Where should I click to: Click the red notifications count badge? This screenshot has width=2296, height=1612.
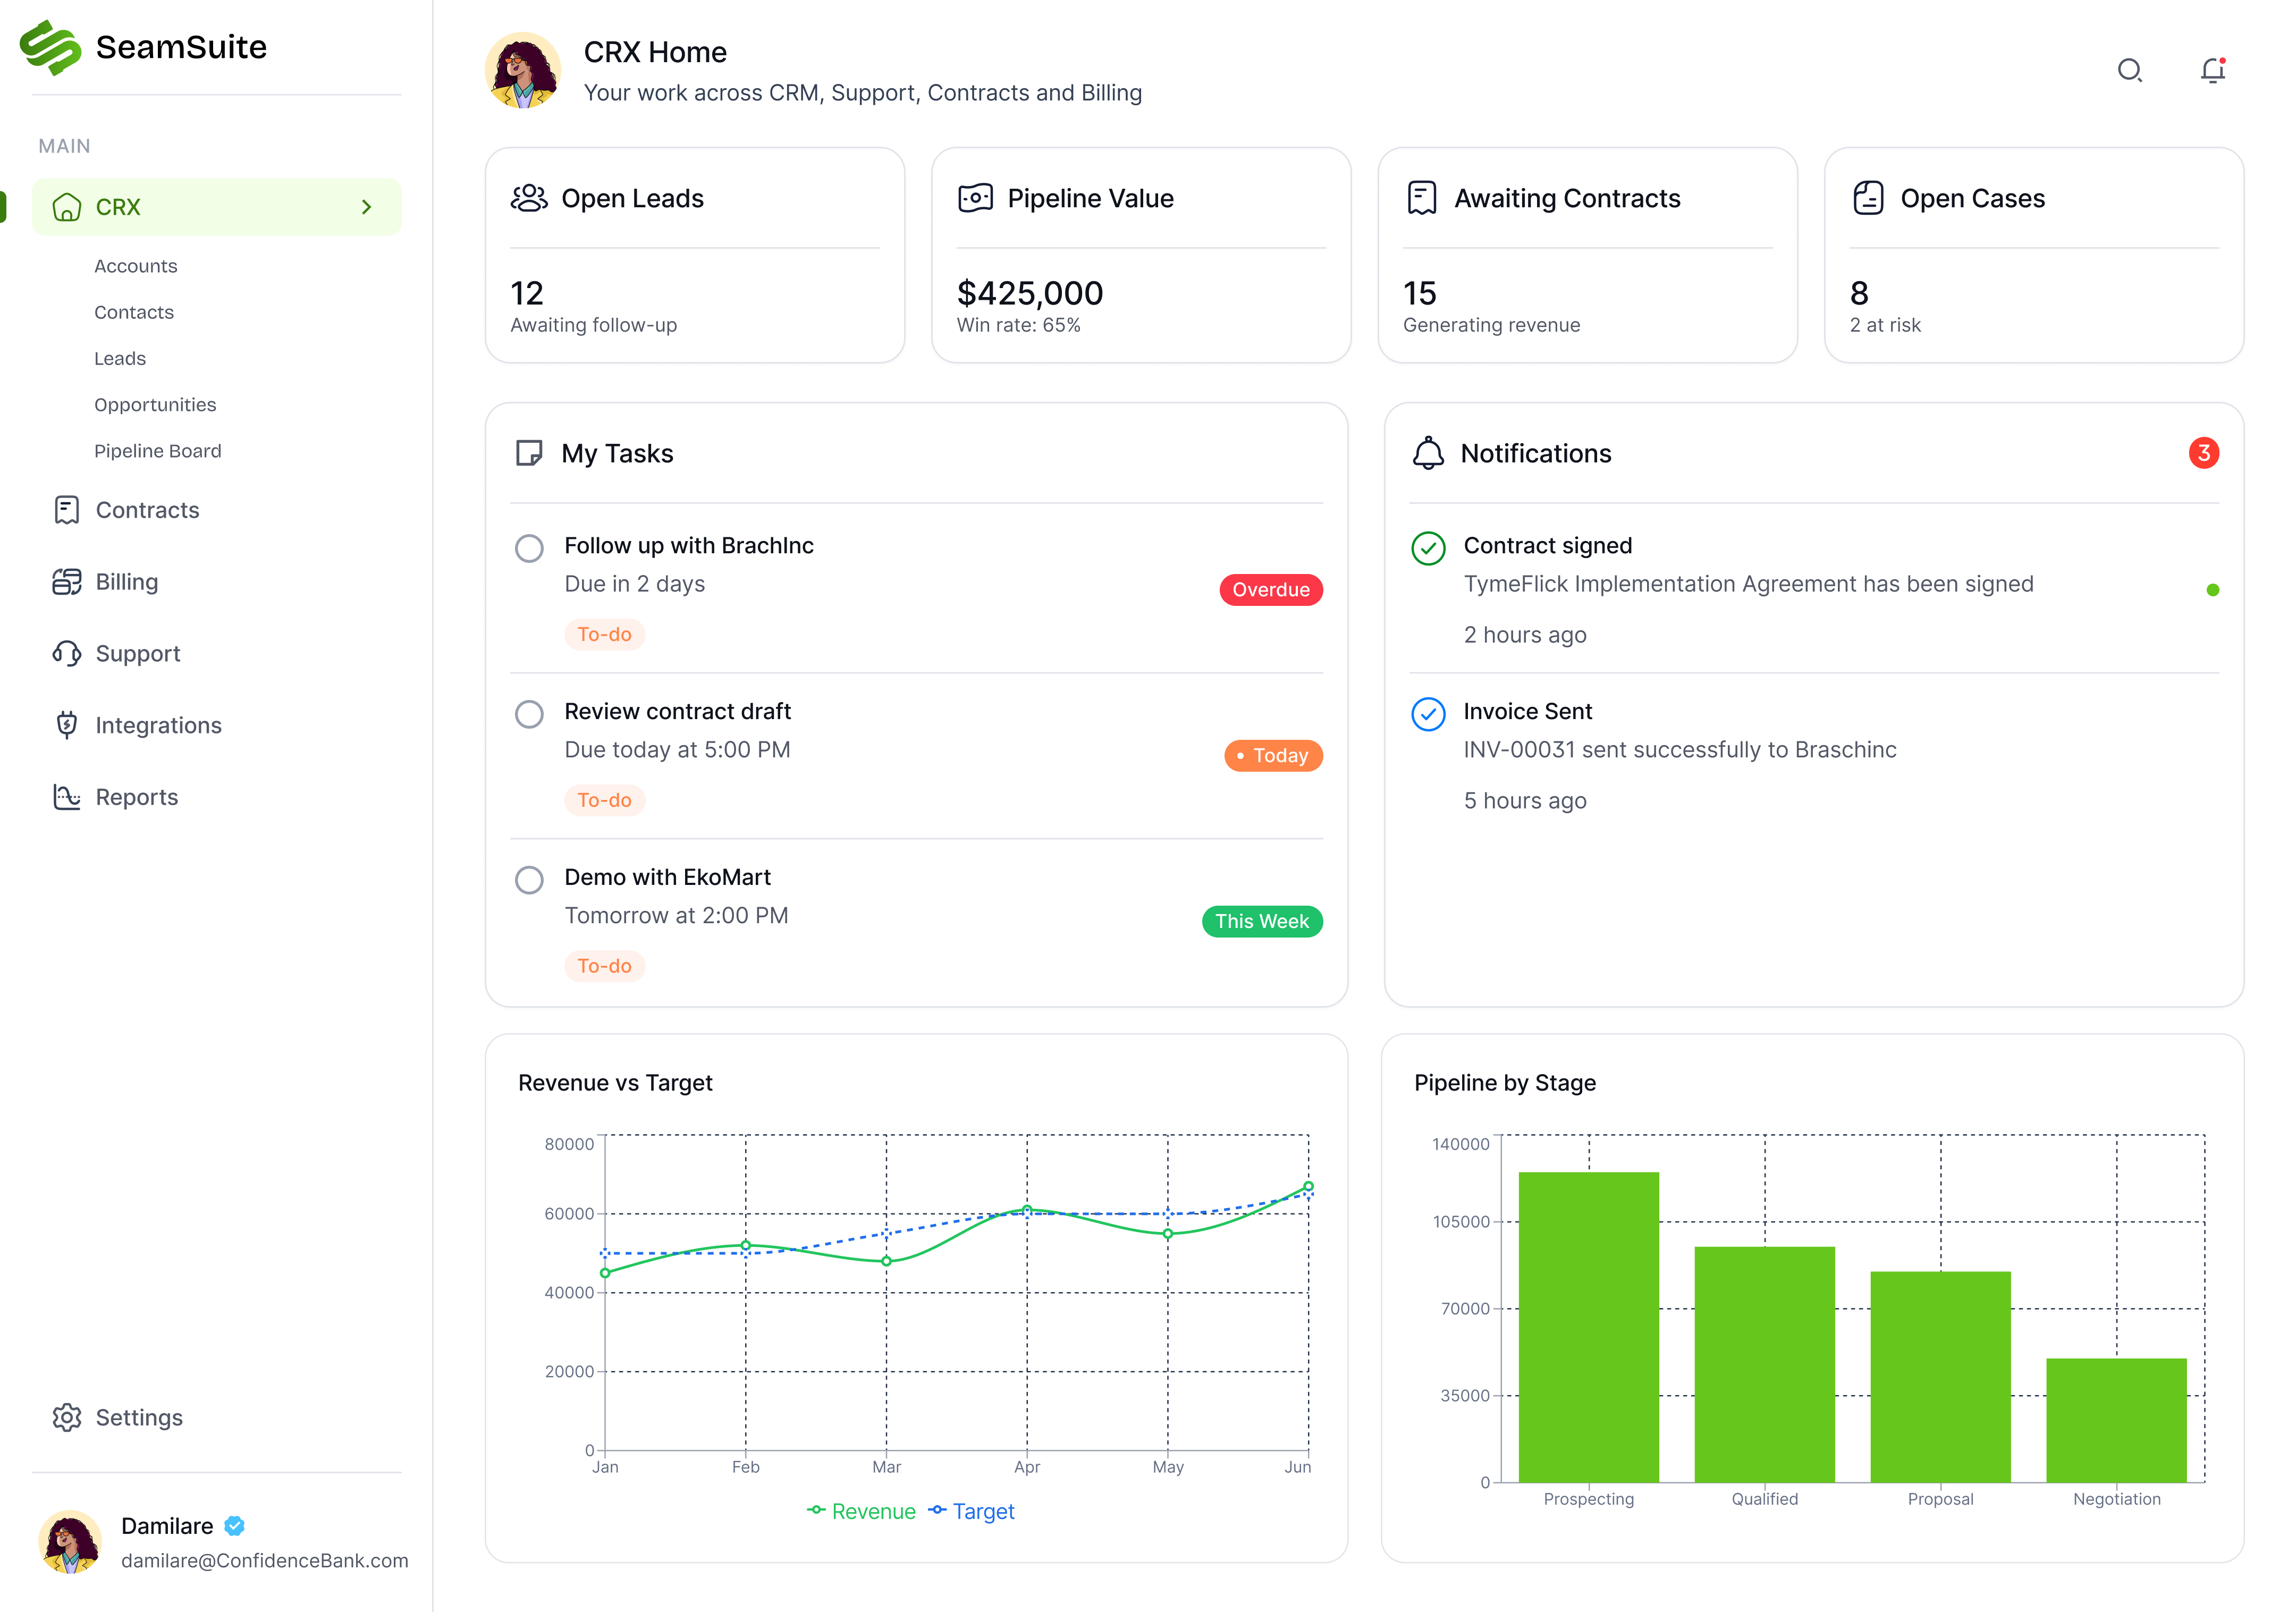click(2204, 453)
